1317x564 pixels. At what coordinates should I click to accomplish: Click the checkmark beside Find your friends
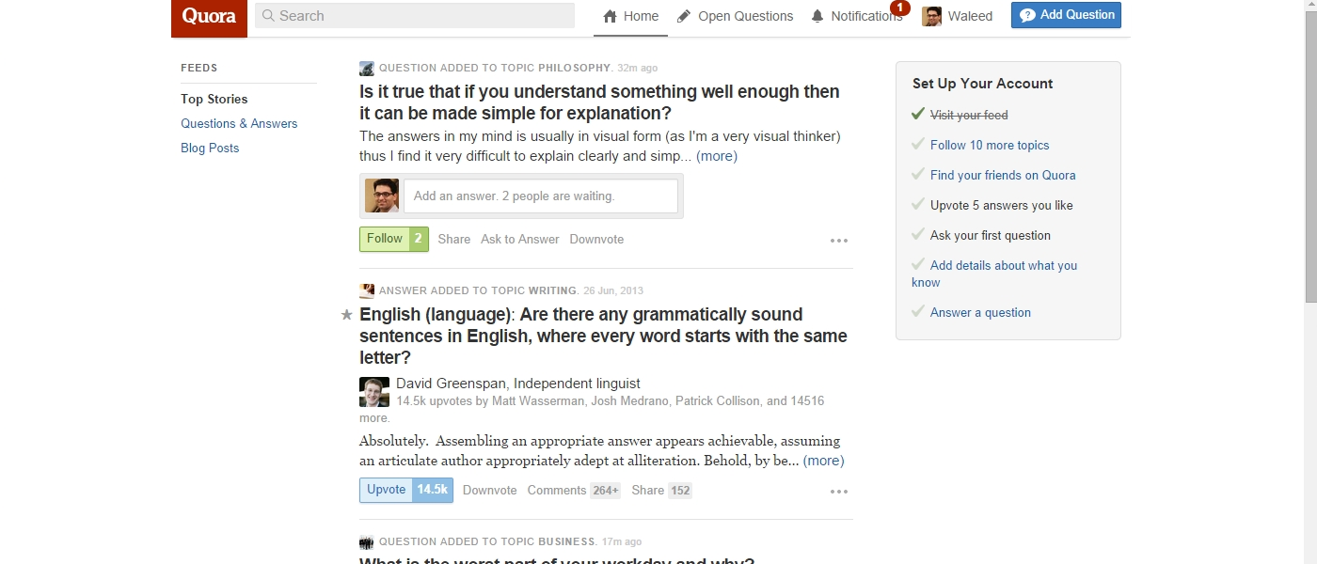(918, 175)
